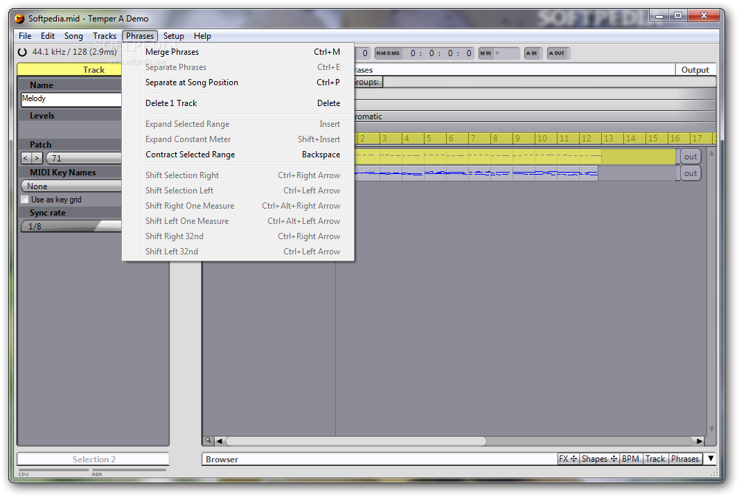Click the first track's out button

[x=691, y=157]
